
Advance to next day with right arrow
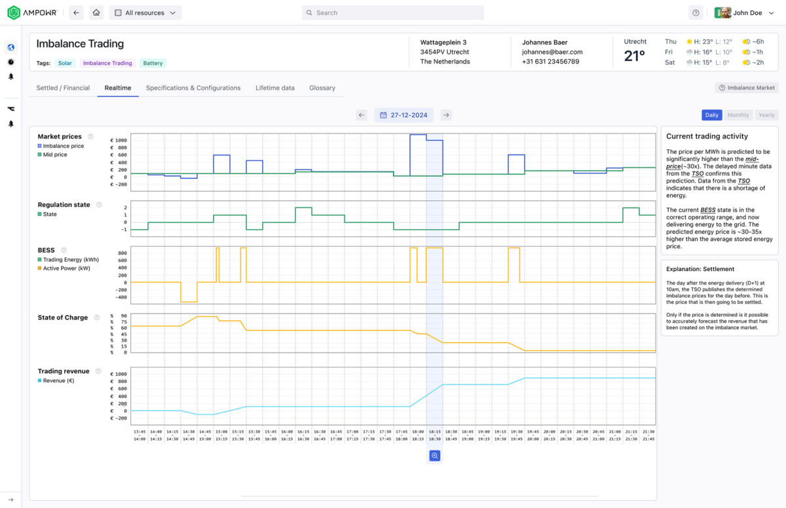point(446,115)
